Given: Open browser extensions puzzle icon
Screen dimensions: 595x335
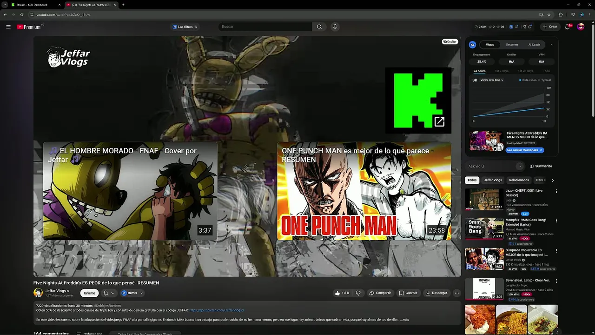Looking at the screenshot, I should [x=561, y=14].
